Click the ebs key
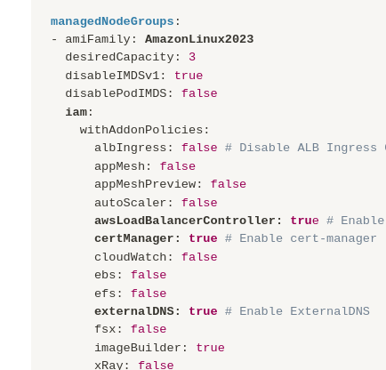 point(105,275)
